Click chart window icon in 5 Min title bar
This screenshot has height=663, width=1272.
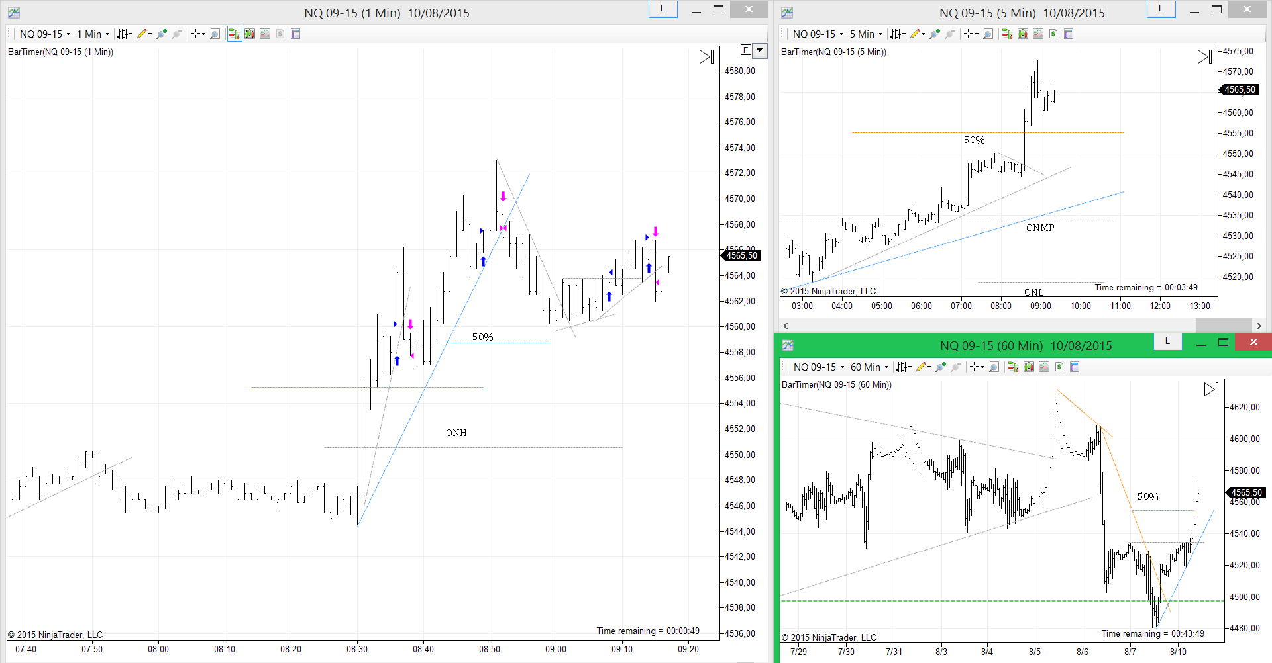[x=787, y=13]
